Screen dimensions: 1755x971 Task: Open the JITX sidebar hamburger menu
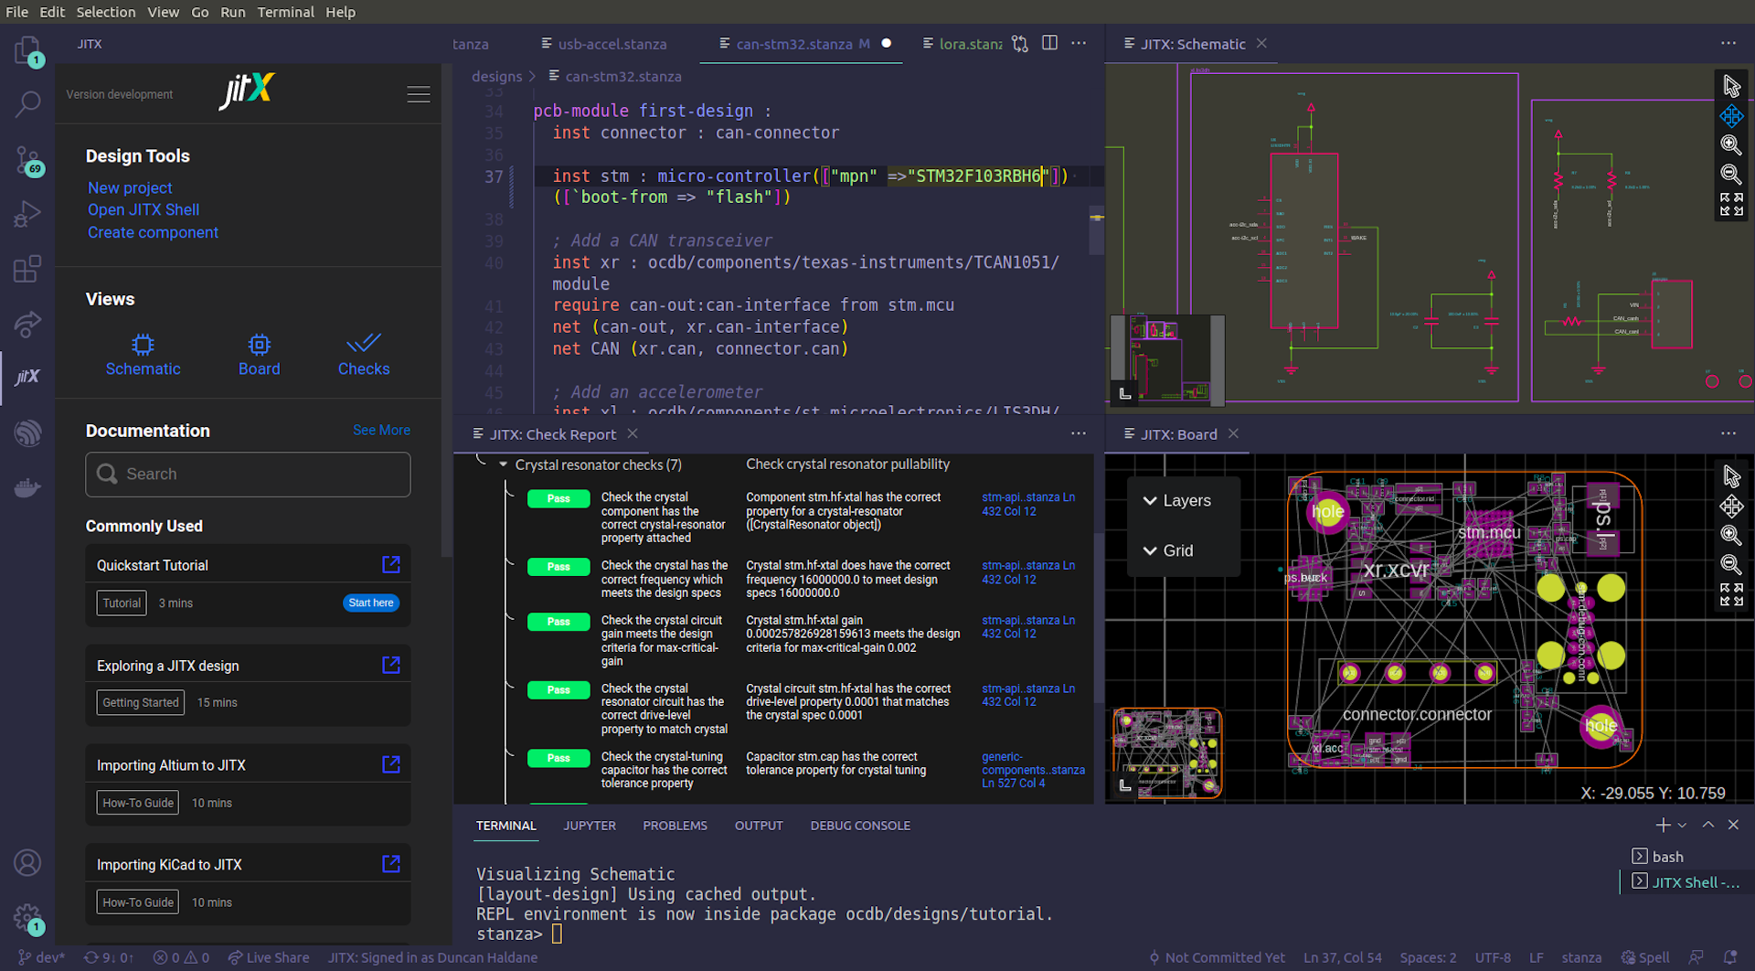419,94
